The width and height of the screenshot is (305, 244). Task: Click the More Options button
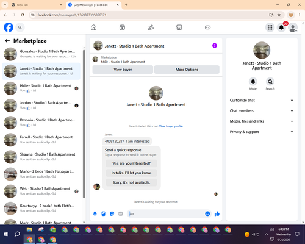tap(187, 70)
